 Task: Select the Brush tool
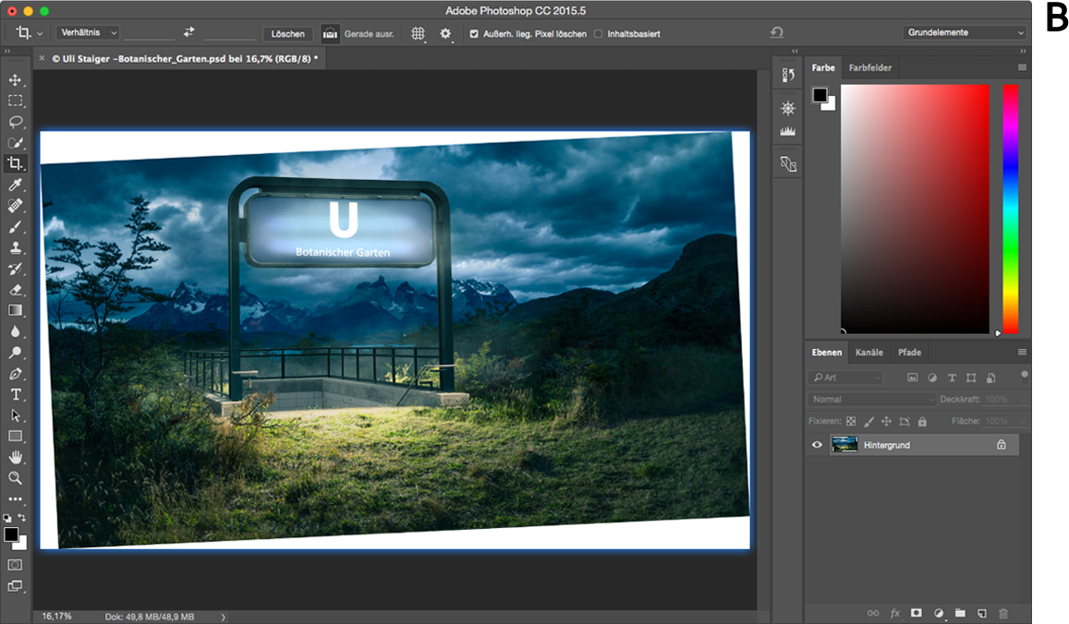tap(15, 227)
